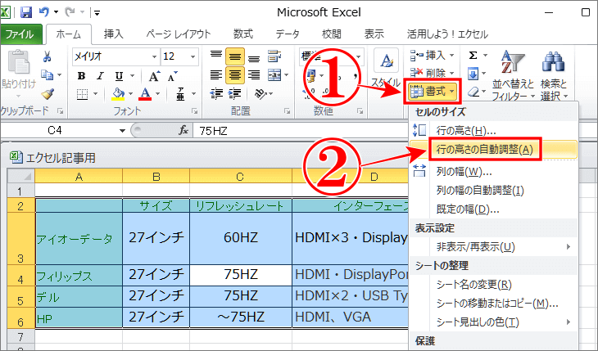598x351 pixels.
Task: Open the ファイル (File) tab
Action: point(20,34)
